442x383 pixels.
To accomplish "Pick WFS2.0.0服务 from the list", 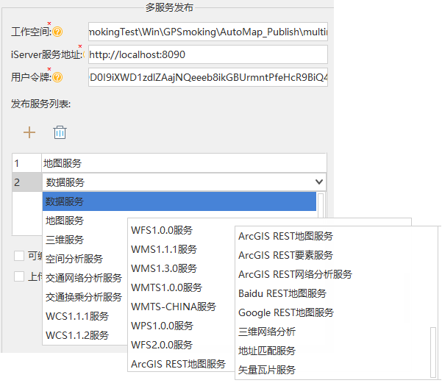I will [162, 345].
